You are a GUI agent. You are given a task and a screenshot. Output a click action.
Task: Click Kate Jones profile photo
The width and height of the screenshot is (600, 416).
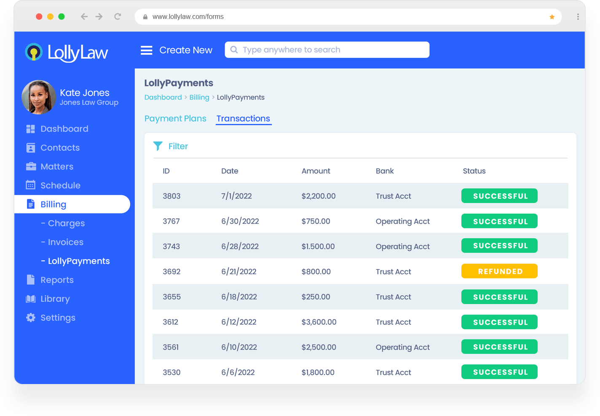click(x=39, y=97)
